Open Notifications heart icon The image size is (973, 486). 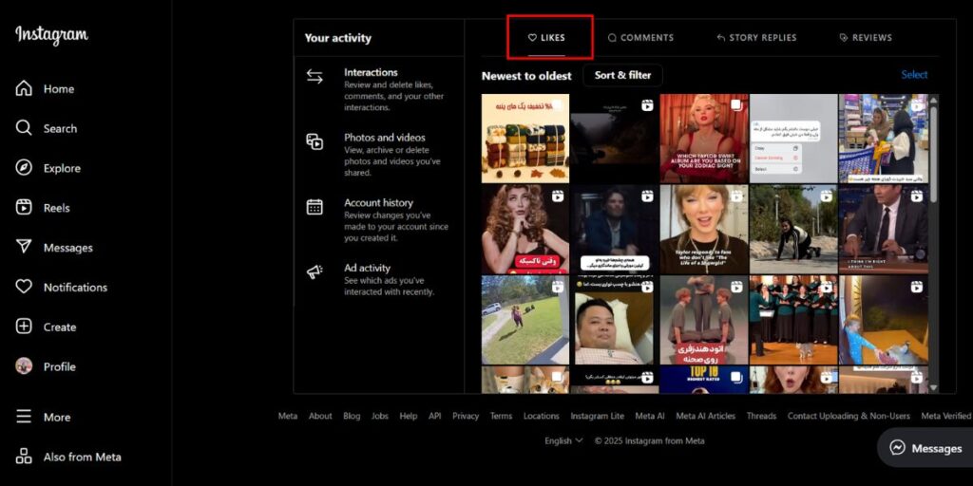click(24, 287)
